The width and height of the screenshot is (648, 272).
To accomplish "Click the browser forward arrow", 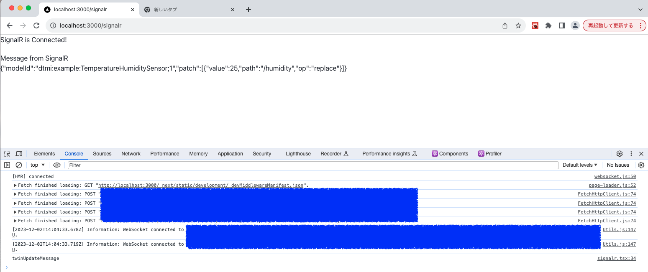I will [x=23, y=25].
